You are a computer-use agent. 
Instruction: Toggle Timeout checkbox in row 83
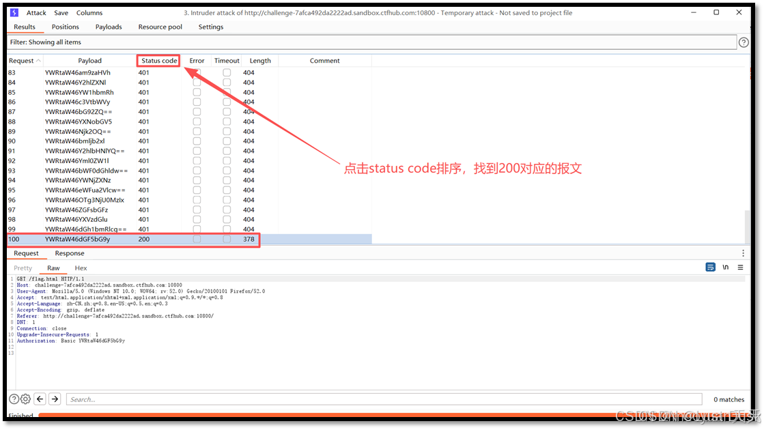[x=227, y=72]
